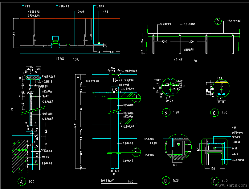This screenshot has height=189, width=249.
Task: Select the "100" dimension below detail D
Action: [x=175, y=165]
